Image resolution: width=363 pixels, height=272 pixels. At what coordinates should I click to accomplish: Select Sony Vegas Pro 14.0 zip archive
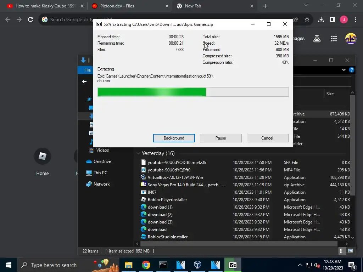point(186,185)
